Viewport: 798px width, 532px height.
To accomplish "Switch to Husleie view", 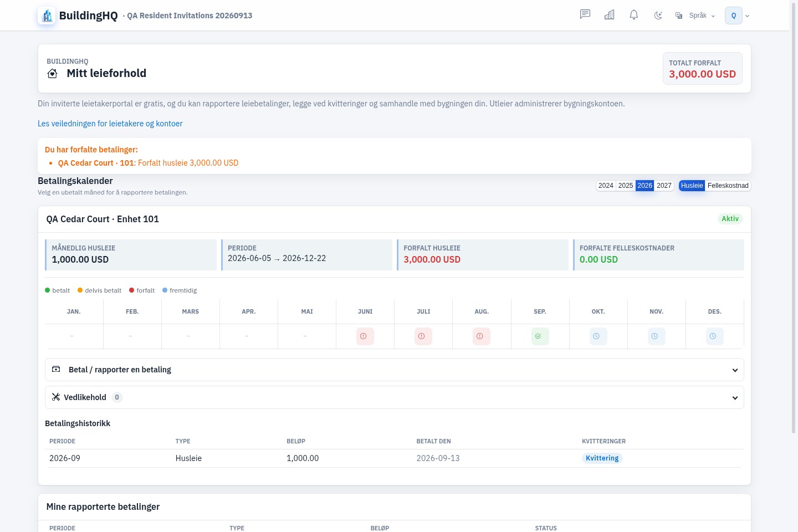I will point(692,186).
